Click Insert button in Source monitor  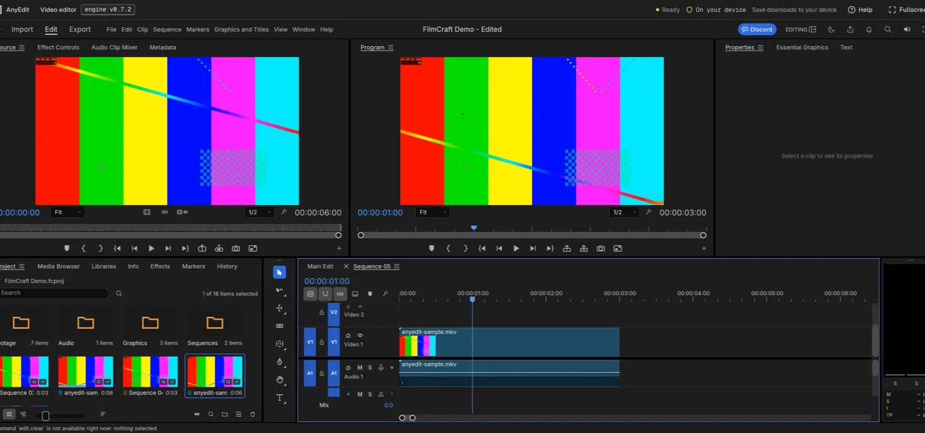tap(202, 249)
